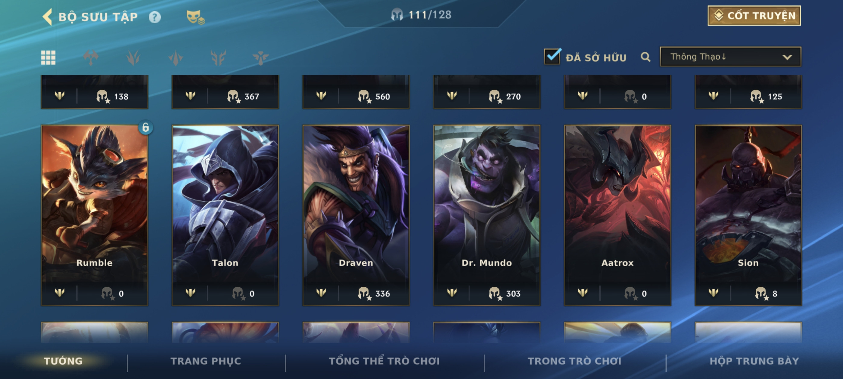Filter by the third role icon after grid
Screen dimensions: 843x379
tap(176, 58)
